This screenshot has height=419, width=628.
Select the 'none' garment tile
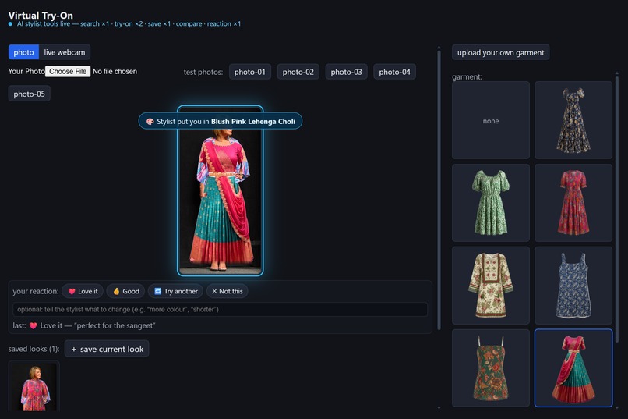pyautogui.click(x=491, y=120)
